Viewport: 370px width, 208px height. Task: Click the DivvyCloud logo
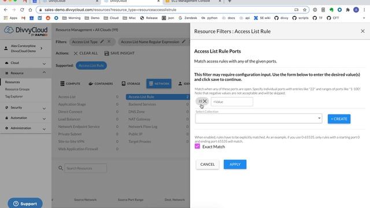[25, 31]
